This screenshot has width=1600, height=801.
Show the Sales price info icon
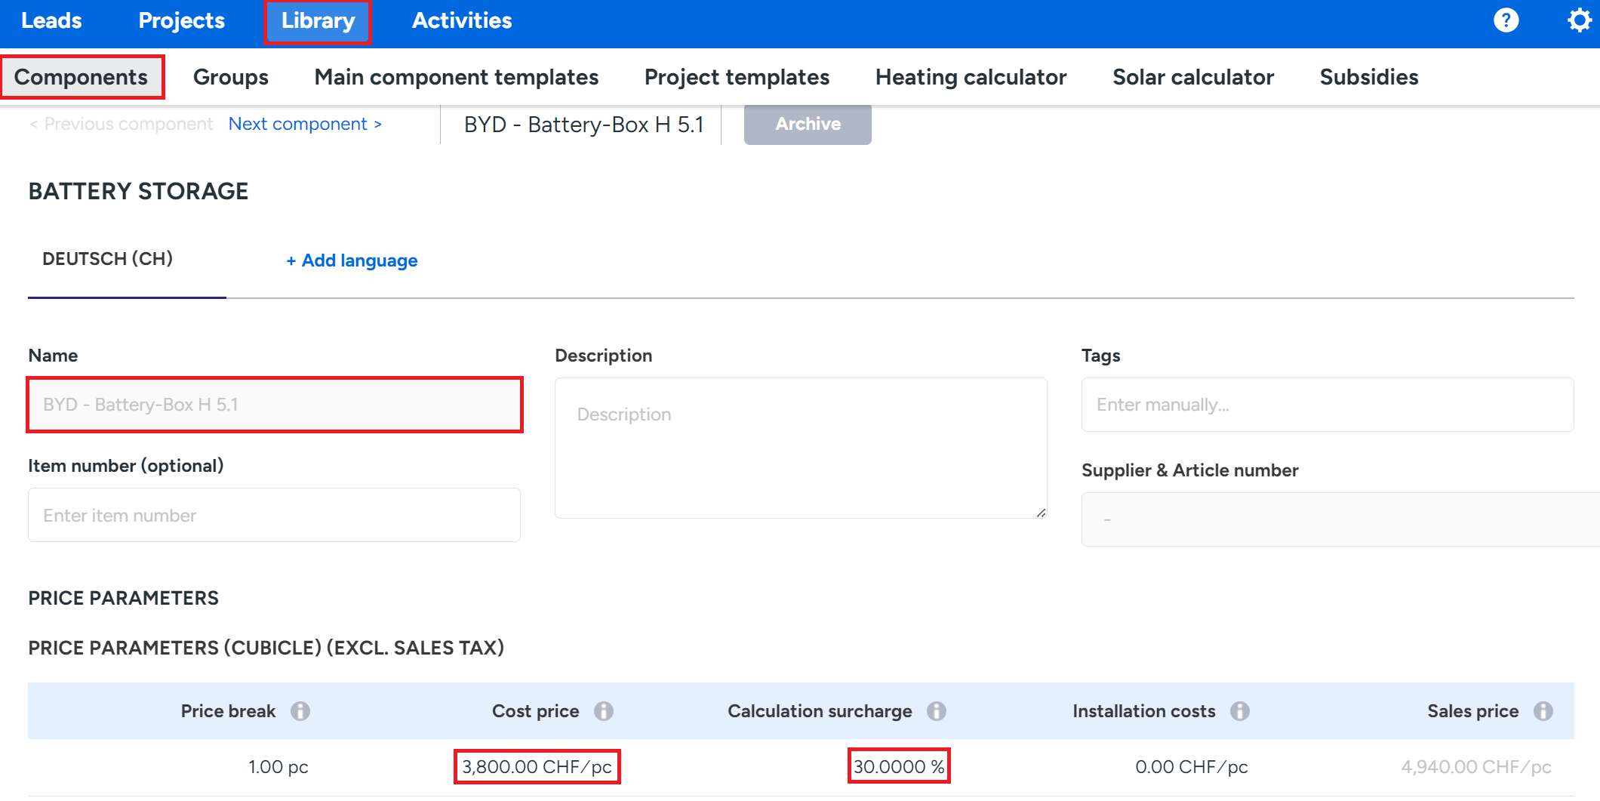[x=1543, y=711]
